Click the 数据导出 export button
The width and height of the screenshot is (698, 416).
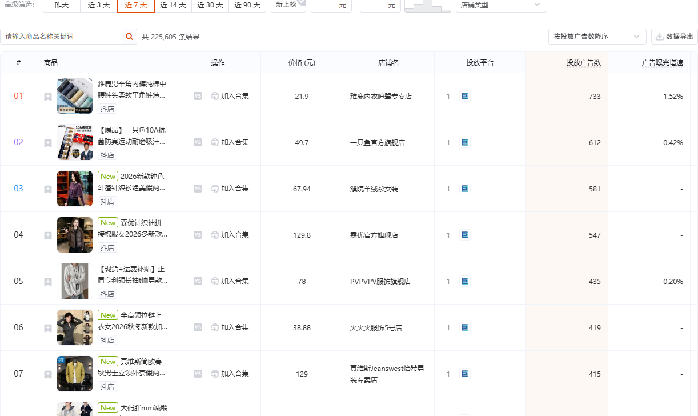674,37
